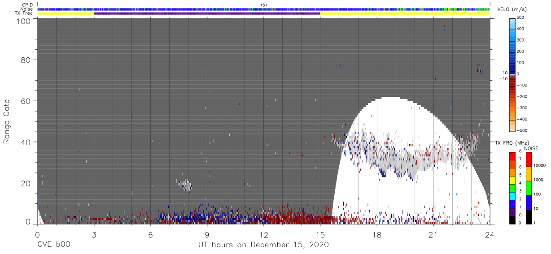Pick the purple 10–11 MHz swatch
This screenshot has width=551, height=254.
[x=512, y=211]
